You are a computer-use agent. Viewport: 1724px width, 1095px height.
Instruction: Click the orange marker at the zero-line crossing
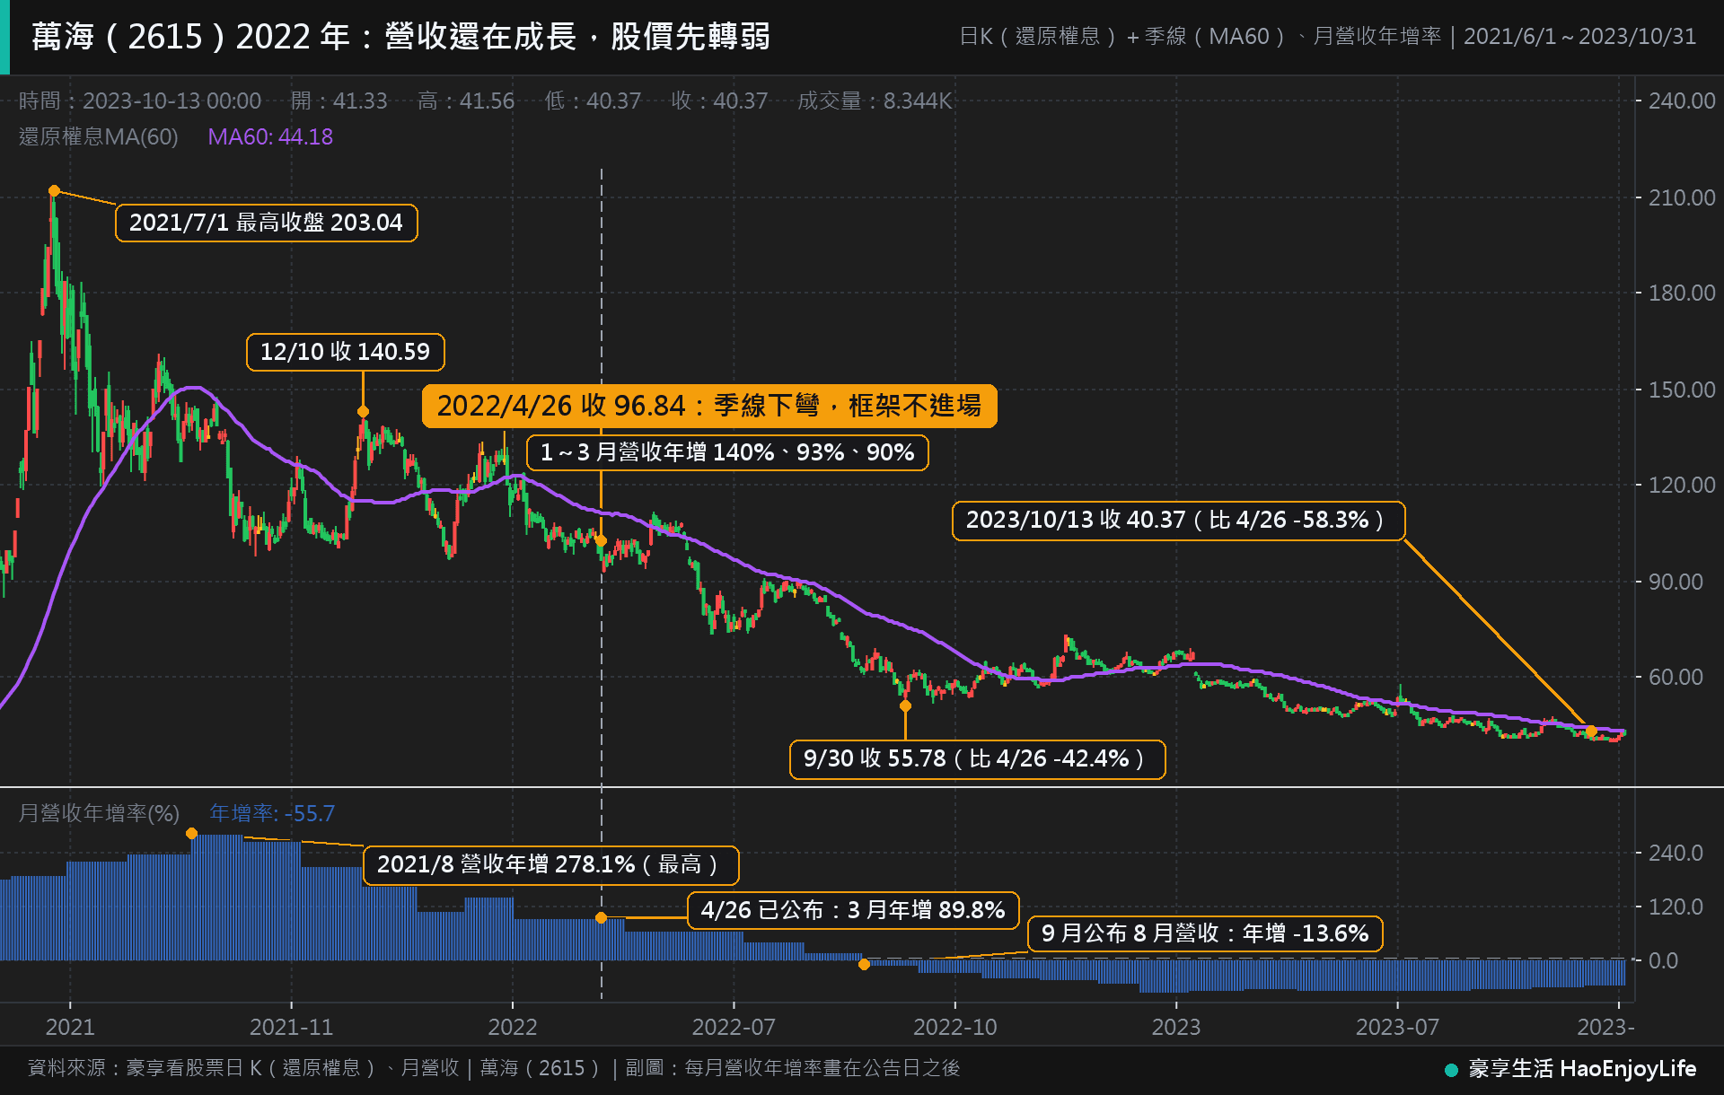[x=864, y=965]
